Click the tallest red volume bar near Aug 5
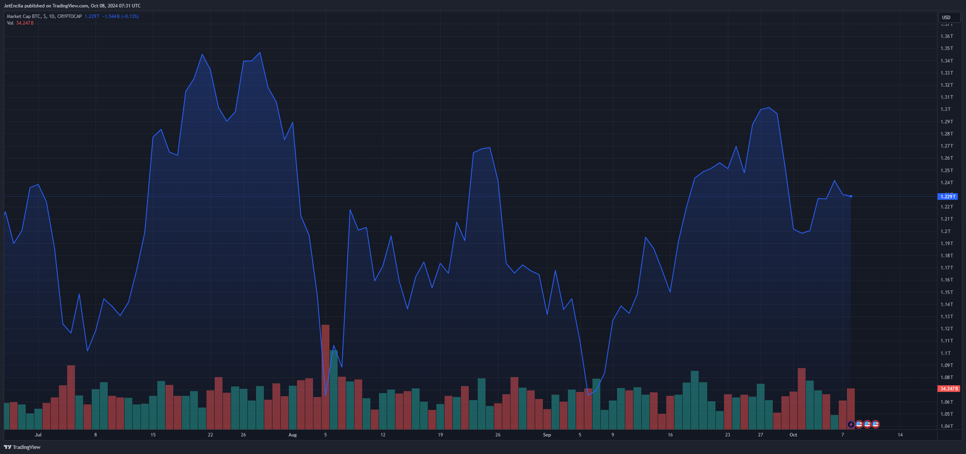 click(326, 377)
